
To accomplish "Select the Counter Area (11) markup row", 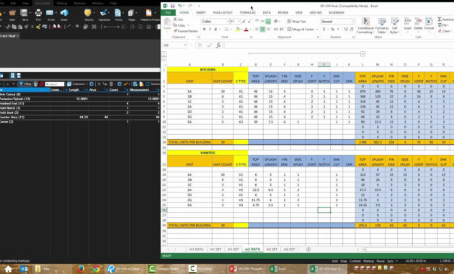I will (x=80, y=117).
